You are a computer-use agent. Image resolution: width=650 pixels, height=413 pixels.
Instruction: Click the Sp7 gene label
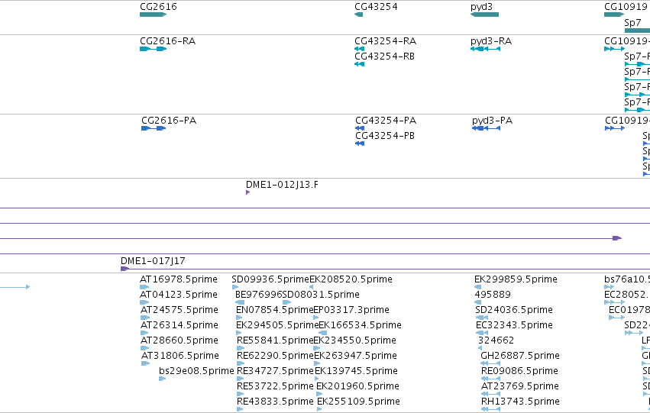point(632,23)
